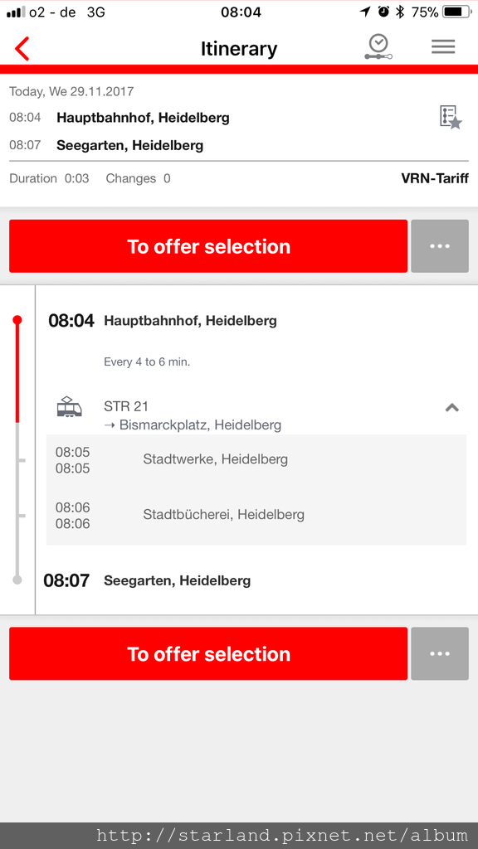The height and width of the screenshot is (849, 478).
Task: Collapse the STR 21 intermediate stops chevron
Action: [452, 408]
